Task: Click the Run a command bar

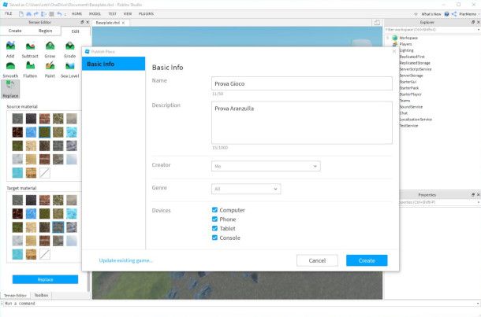Action: pyautogui.click(x=239, y=303)
